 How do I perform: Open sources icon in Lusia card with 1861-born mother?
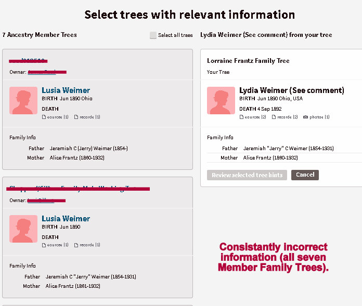point(44,245)
